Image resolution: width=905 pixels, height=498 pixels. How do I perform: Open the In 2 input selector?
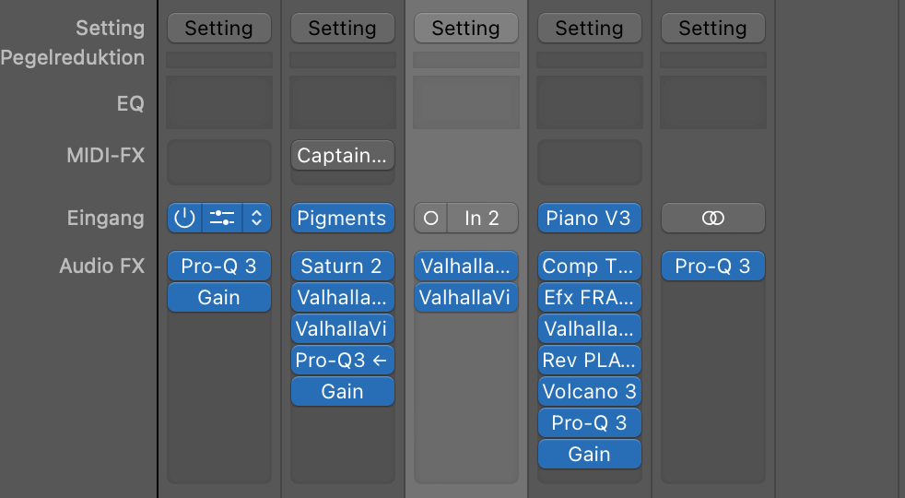click(x=483, y=218)
